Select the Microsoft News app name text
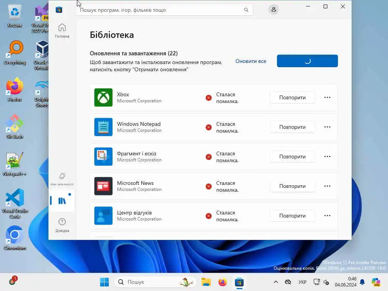Image resolution: width=388 pixels, height=291 pixels. pos(135,183)
